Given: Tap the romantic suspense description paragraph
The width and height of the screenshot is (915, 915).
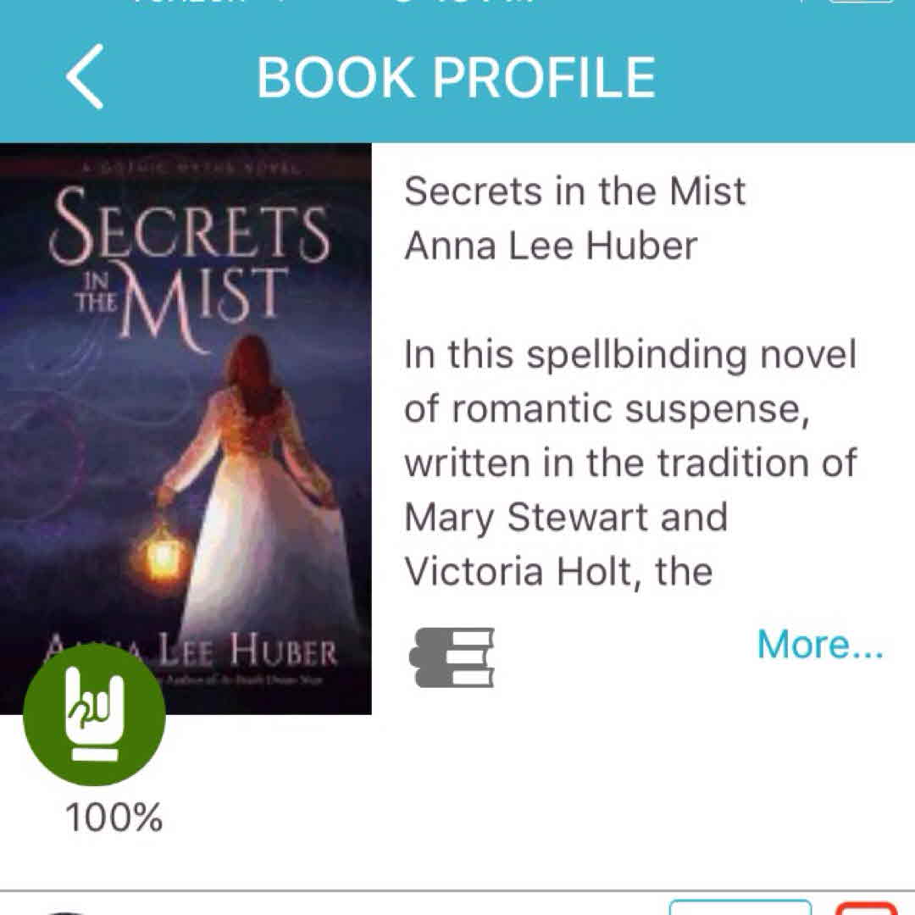Looking at the screenshot, I should click(631, 463).
